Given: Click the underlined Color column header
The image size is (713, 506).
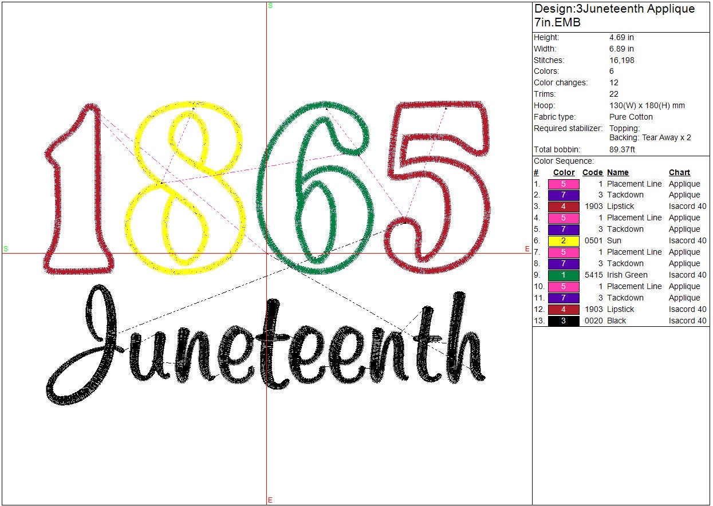Looking at the screenshot, I should tap(564, 172).
